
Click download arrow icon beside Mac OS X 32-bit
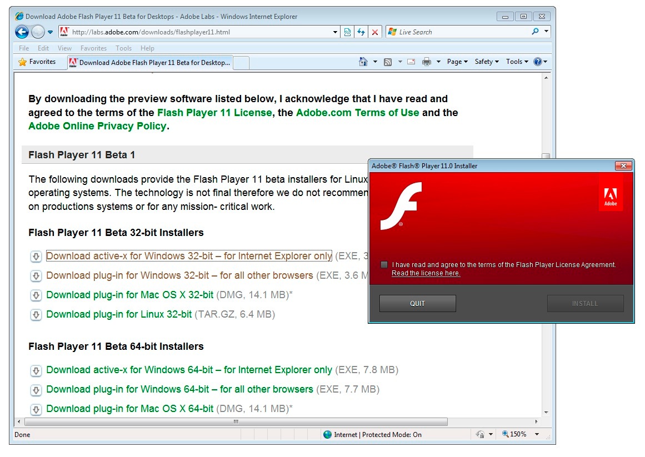(36, 295)
